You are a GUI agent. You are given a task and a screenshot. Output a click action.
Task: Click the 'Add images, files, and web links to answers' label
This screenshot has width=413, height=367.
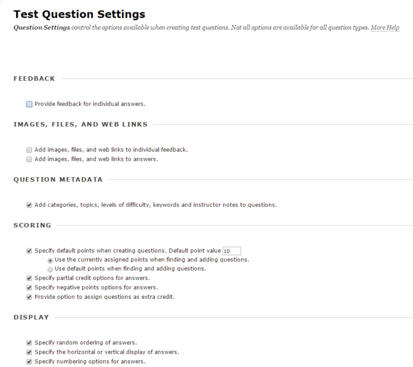coord(96,159)
